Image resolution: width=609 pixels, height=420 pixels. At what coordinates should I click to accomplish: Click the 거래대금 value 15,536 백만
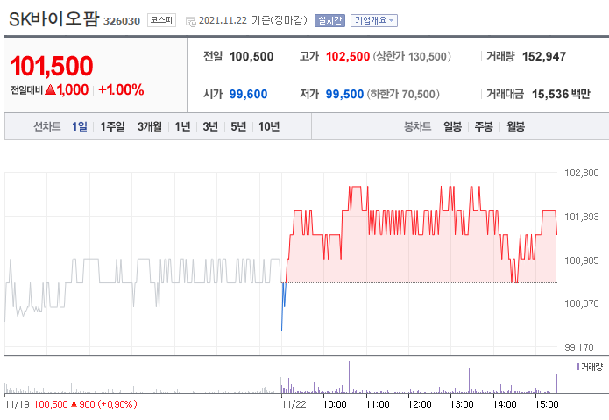561,94
